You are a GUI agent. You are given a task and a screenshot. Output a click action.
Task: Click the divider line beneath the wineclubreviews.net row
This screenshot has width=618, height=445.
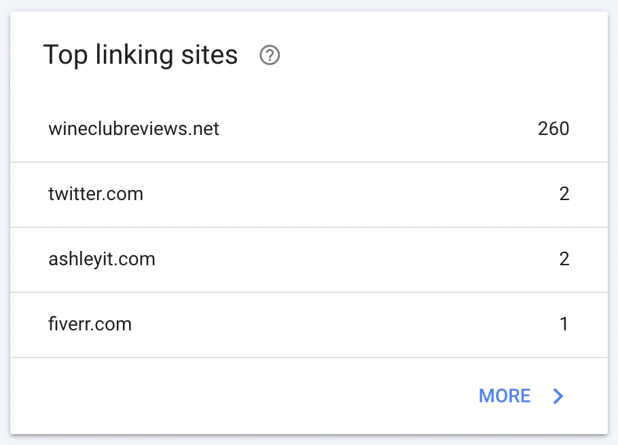point(309,162)
